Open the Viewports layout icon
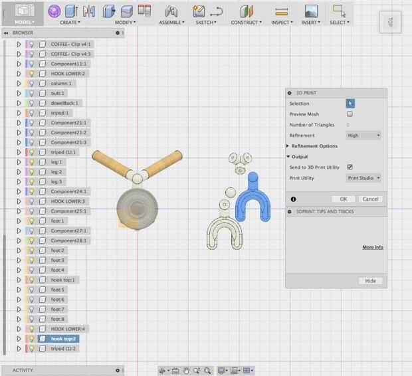 point(247,371)
